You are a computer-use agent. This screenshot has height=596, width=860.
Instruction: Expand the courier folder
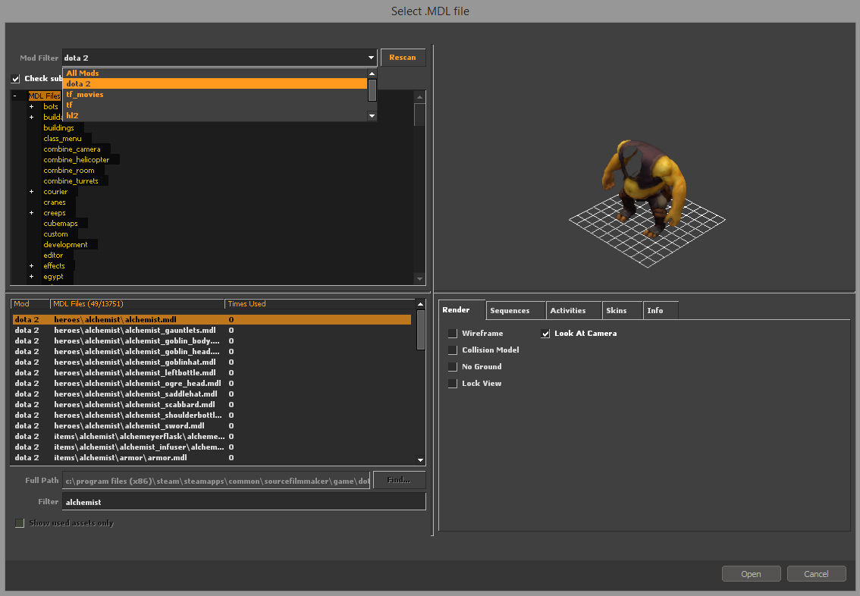point(31,191)
